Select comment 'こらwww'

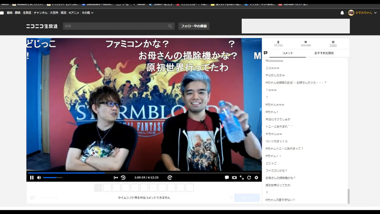(272, 68)
